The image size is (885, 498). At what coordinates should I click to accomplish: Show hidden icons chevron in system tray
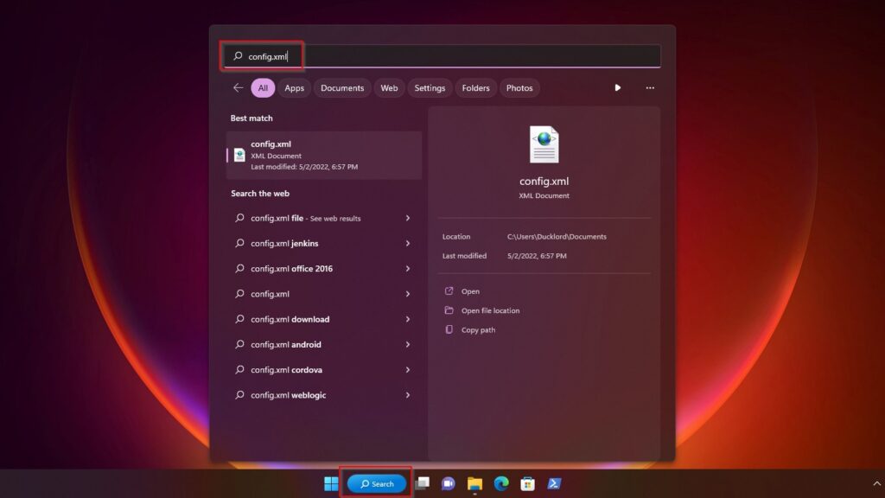[x=876, y=483]
